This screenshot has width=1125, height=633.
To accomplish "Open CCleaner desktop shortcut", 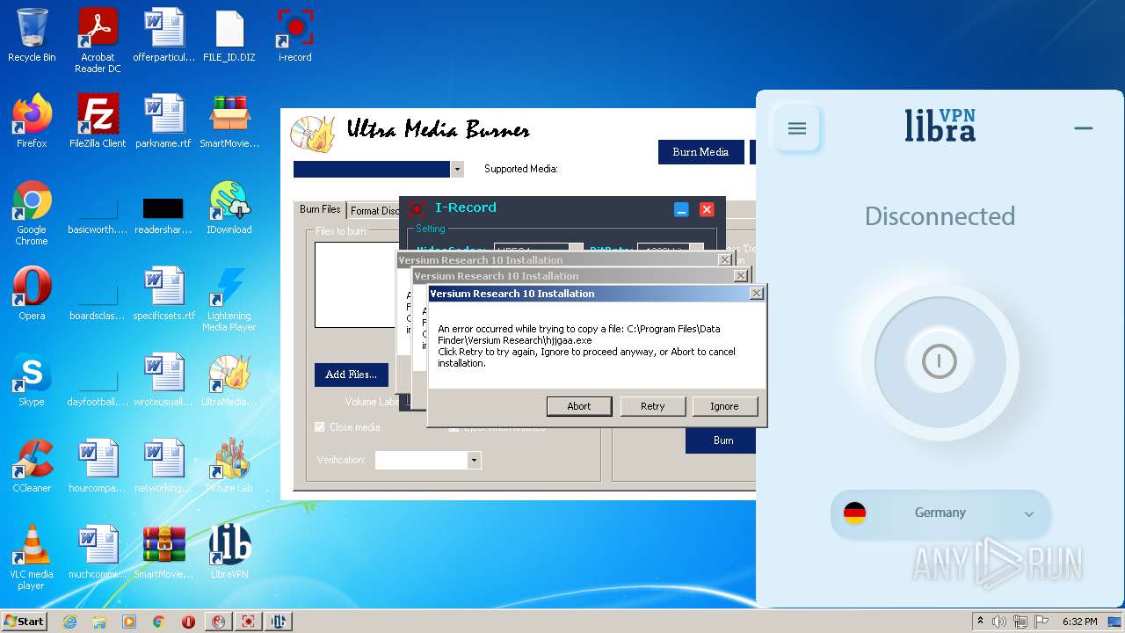I will 32,466.
